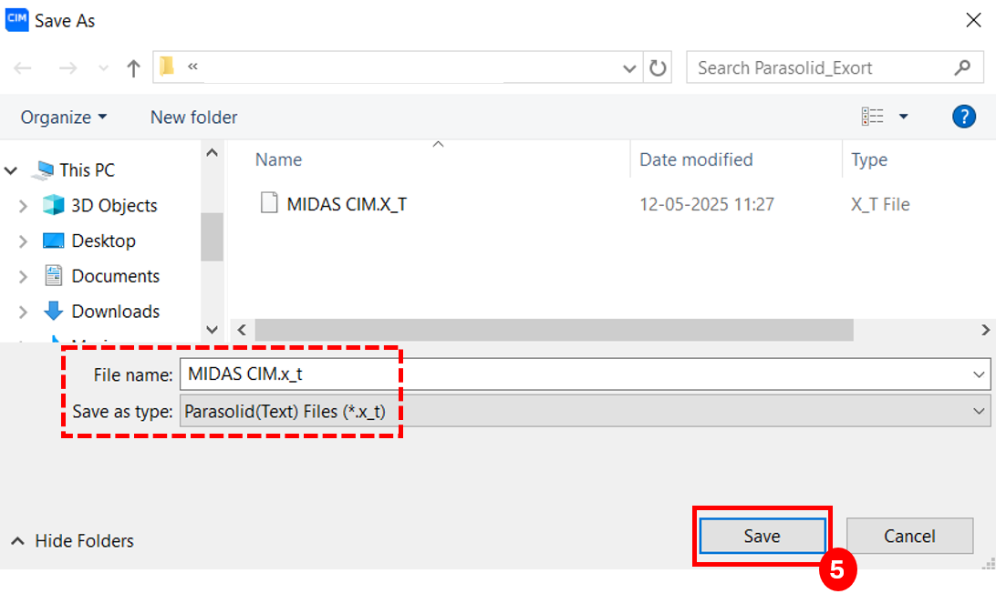Open the Help button
This screenshot has height=594, width=996.
coord(963,117)
